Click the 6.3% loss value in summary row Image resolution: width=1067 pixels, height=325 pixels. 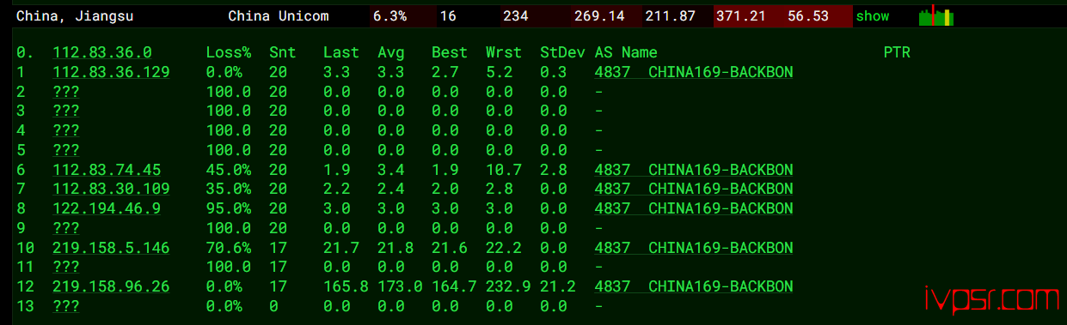(389, 16)
